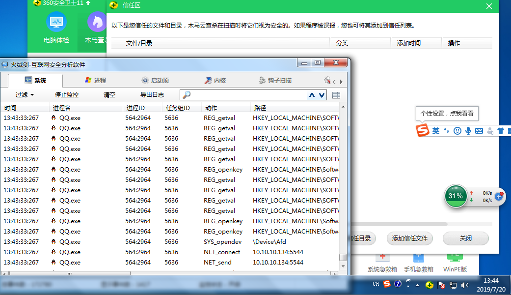Sort by the 动作 column header

(x=226, y=108)
